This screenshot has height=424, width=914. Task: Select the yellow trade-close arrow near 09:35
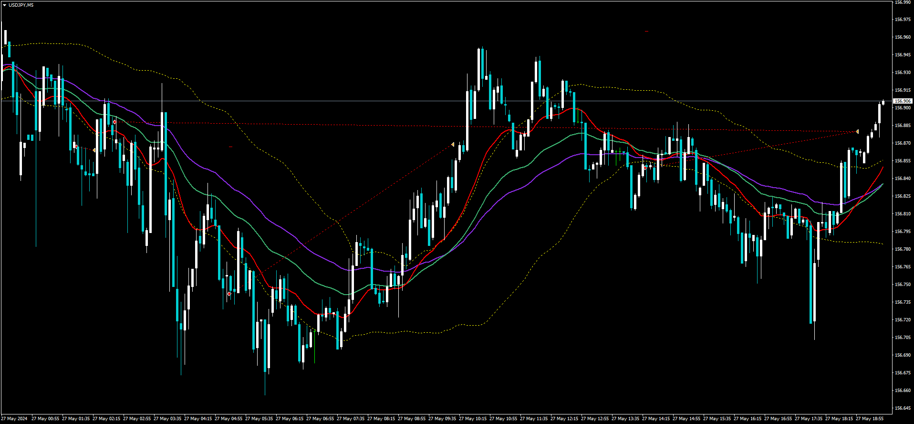pos(453,144)
